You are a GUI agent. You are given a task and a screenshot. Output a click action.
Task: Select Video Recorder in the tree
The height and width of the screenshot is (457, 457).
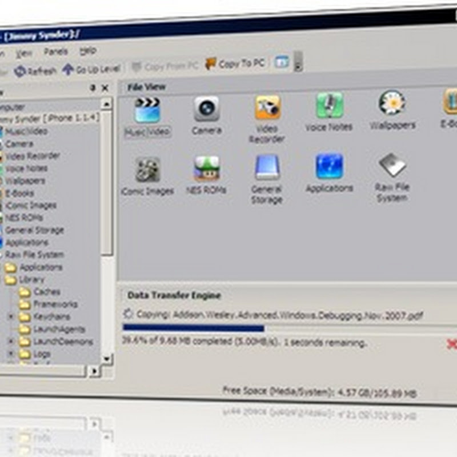pos(33,156)
